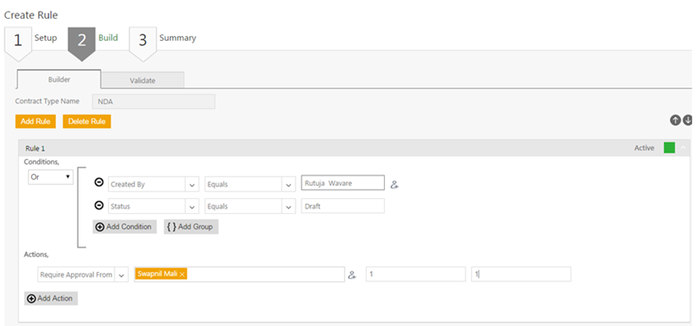
Task: Click the Actions label
Action: (36, 255)
